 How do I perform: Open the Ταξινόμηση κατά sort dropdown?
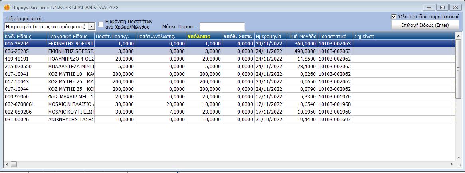pyautogui.click(x=92, y=27)
